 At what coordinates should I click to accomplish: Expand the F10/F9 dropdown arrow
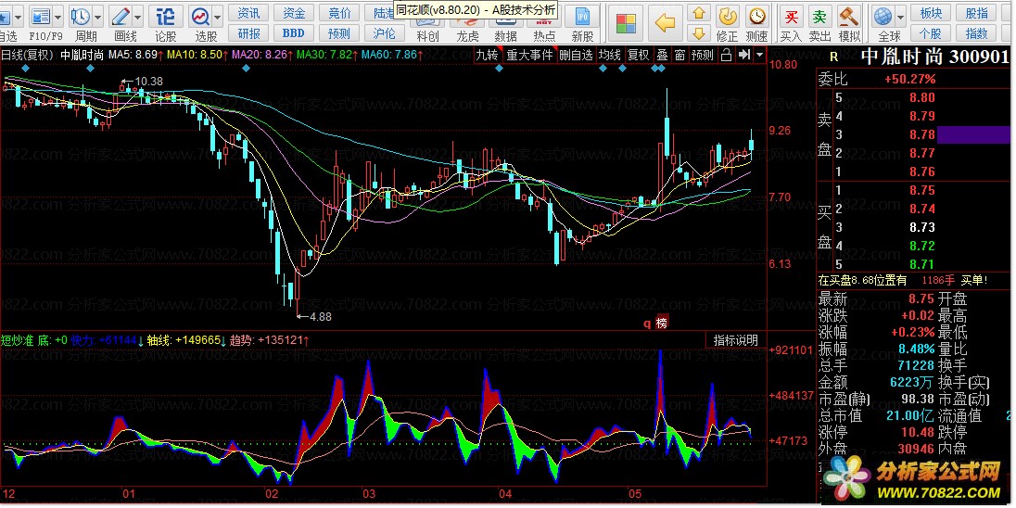[x=58, y=17]
